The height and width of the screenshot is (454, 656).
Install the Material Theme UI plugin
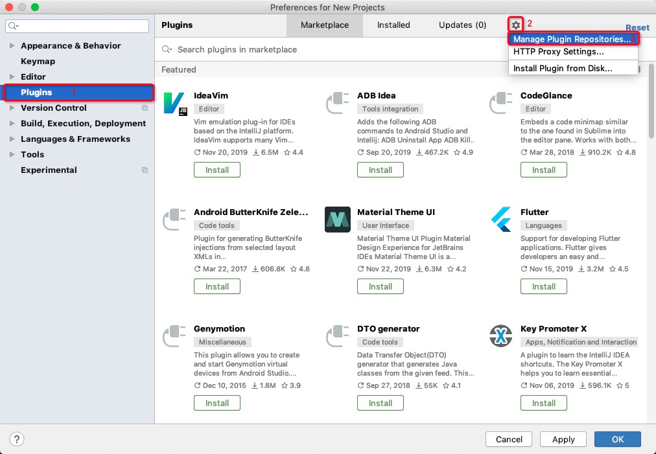381,286
